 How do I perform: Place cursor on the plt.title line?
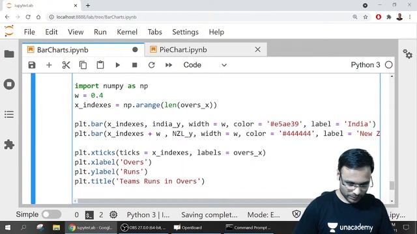click(139, 181)
